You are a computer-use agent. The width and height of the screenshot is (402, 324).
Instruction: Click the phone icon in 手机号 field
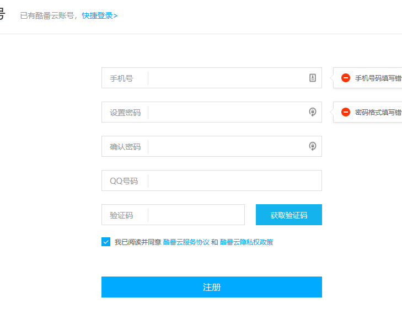tap(312, 78)
